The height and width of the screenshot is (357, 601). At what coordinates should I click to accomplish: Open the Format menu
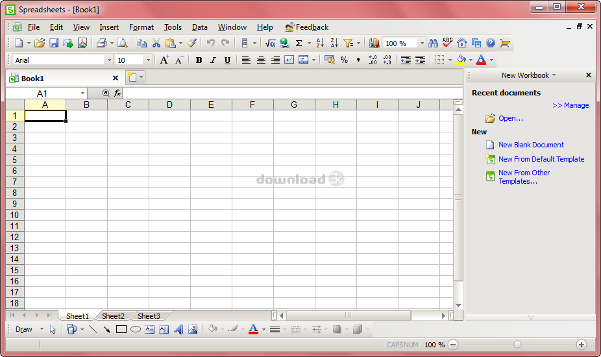point(141,27)
